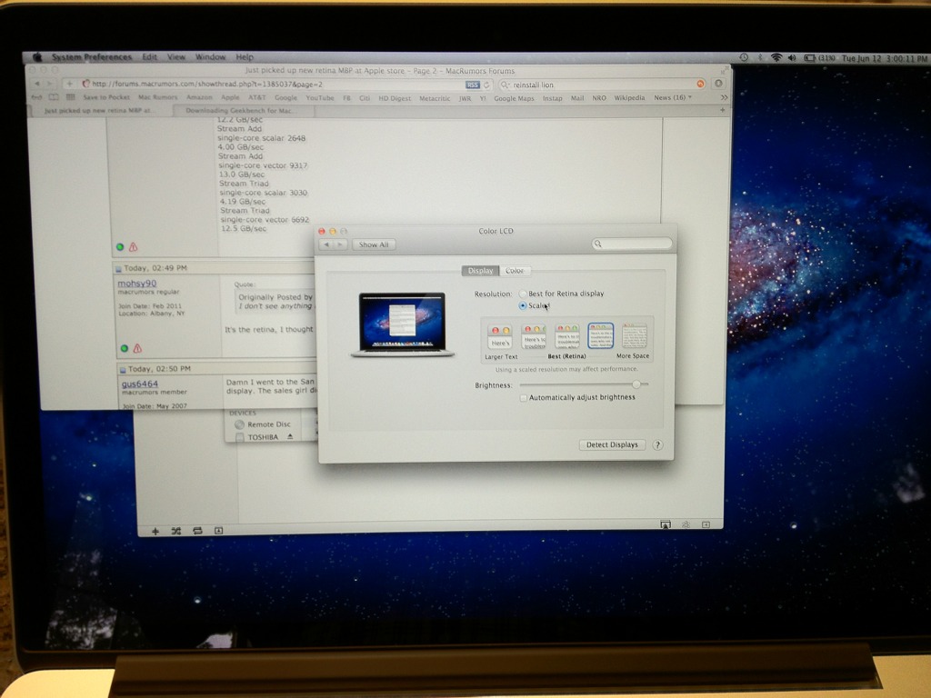Screen dimensions: 931x698
Task: Open the help button beside Detect Displays
Action: 657,444
